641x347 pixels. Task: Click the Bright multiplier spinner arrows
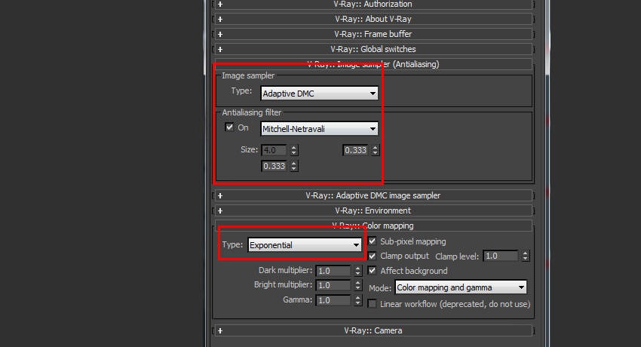(x=358, y=285)
